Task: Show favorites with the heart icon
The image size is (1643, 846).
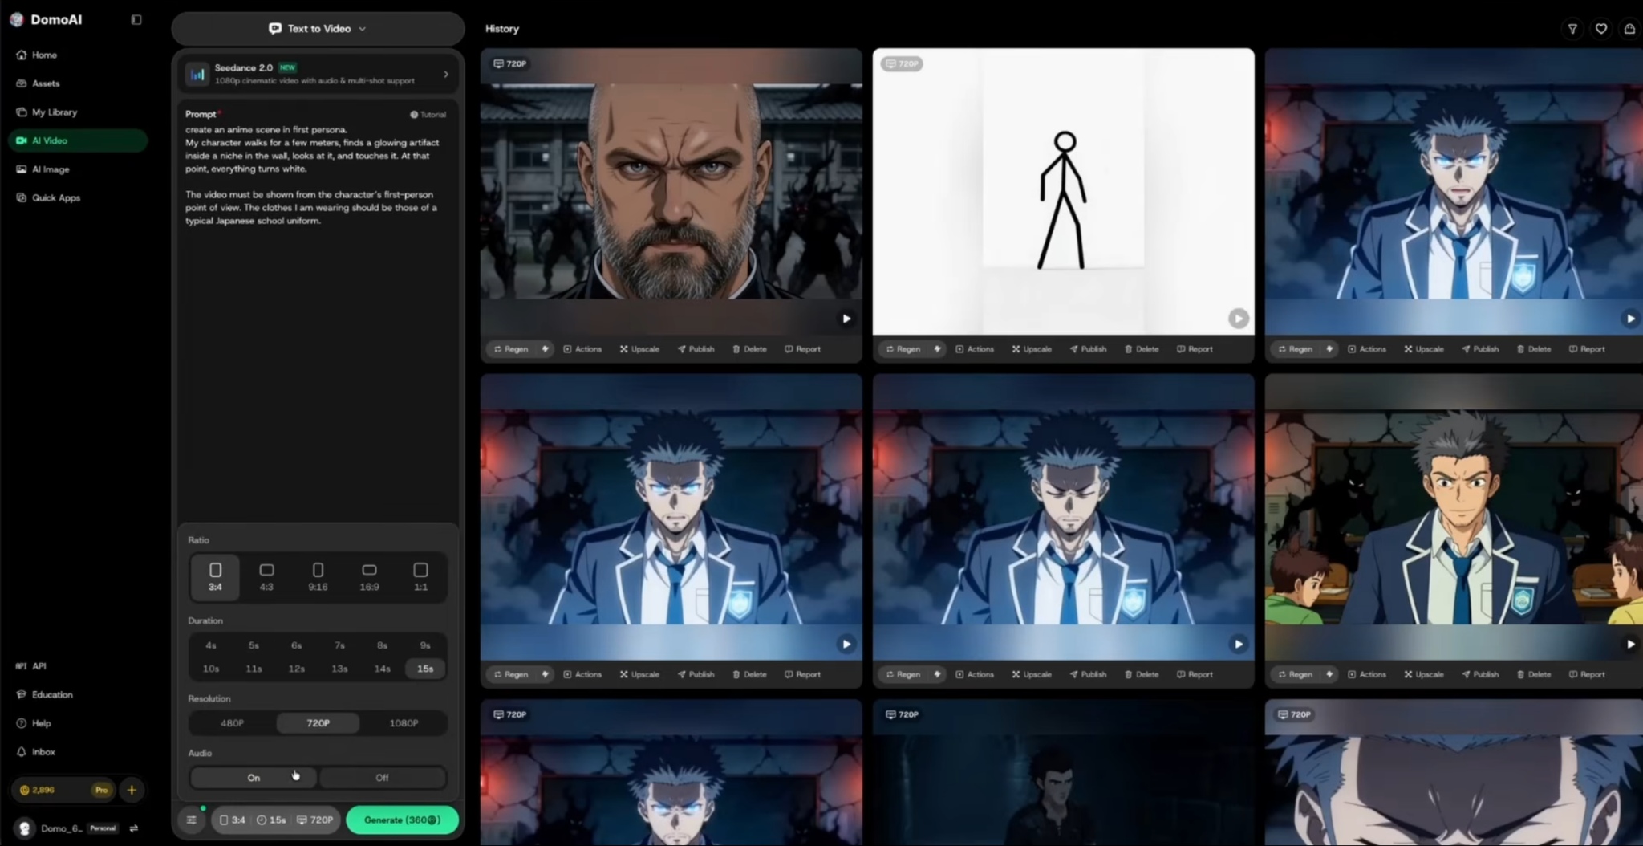Action: pyautogui.click(x=1601, y=29)
